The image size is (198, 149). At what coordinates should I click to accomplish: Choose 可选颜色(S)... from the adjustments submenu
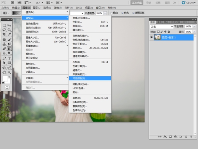(90, 78)
